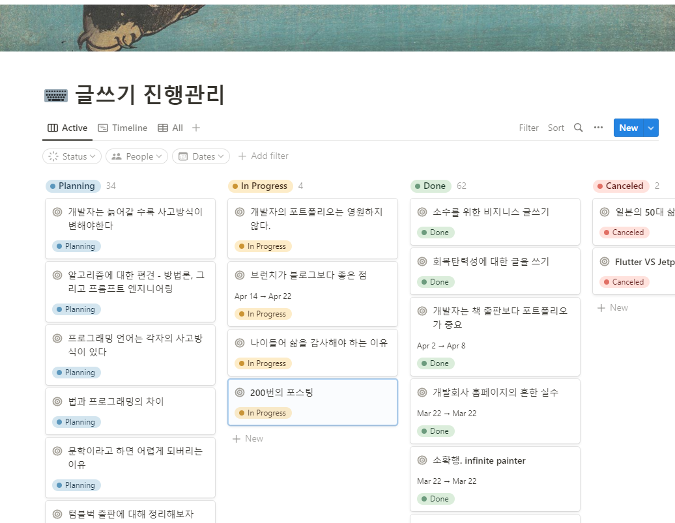Click the Done column count 62
Viewport: 675px width, 523px height.
(461, 186)
